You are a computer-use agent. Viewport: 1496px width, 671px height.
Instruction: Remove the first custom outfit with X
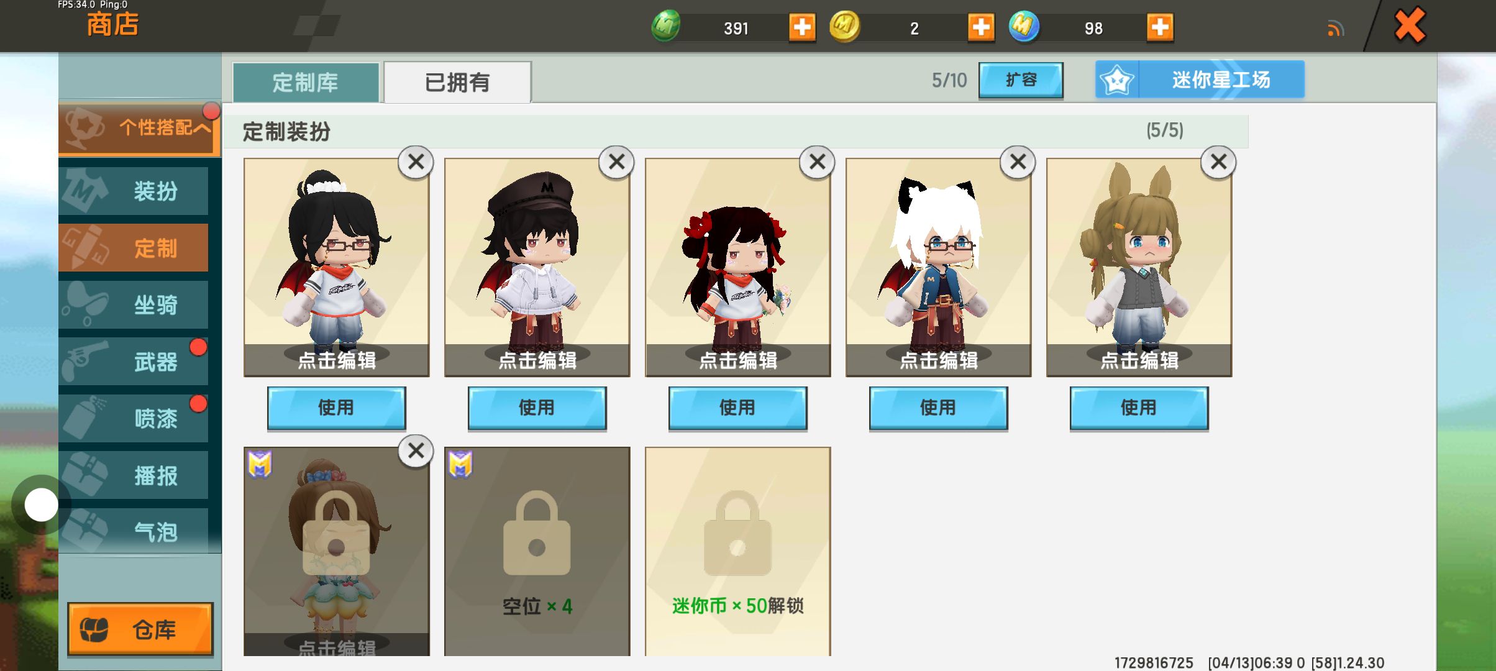pyautogui.click(x=416, y=162)
